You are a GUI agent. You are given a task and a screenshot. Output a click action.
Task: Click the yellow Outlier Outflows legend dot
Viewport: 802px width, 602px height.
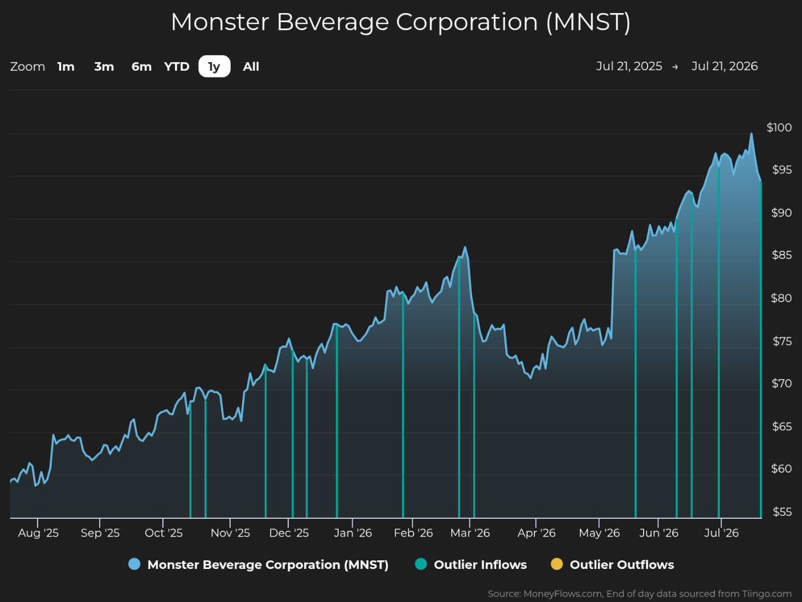557,564
